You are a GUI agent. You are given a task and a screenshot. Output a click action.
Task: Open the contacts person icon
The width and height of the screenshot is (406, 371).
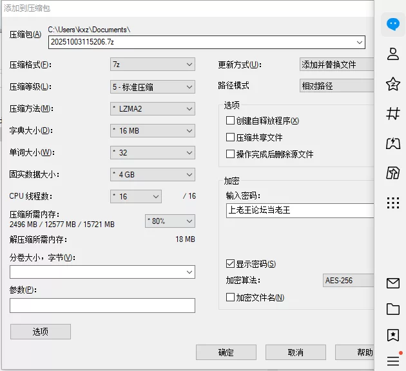pyautogui.click(x=392, y=54)
